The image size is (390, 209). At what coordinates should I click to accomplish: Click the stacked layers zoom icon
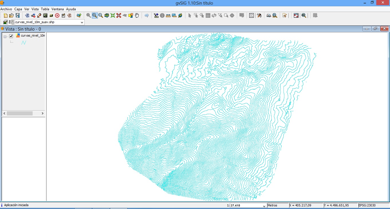coord(107,15)
